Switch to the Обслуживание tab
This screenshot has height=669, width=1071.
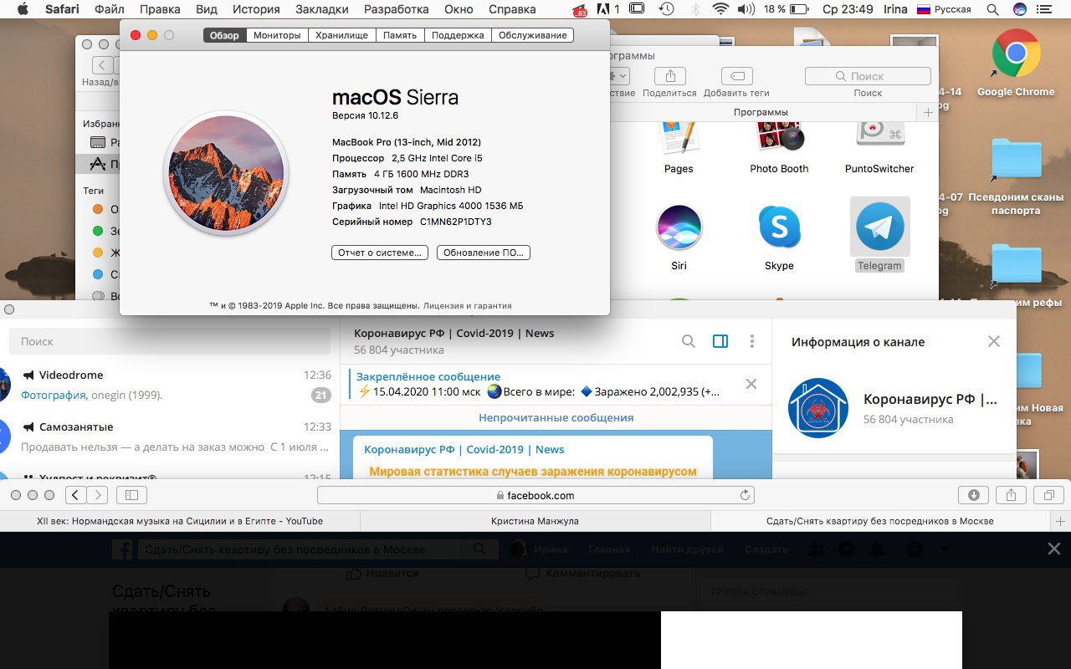[532, 35]
